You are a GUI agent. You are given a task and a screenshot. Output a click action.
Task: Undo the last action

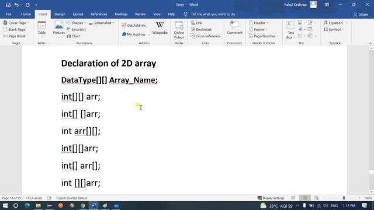tap(16, 5)
